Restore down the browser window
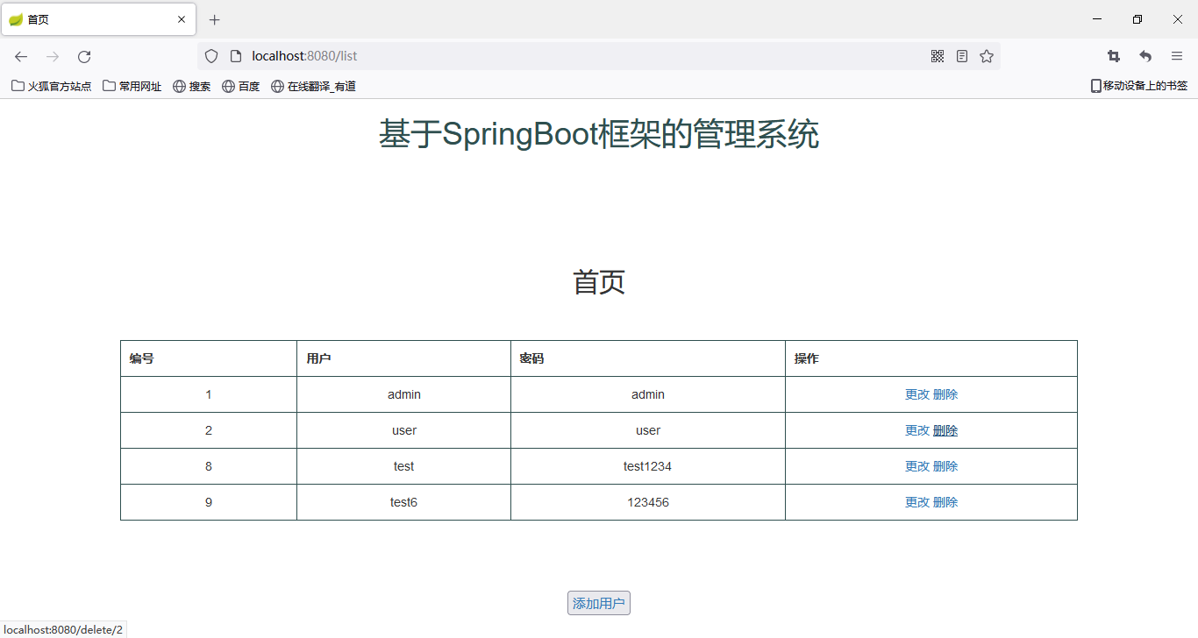The height and width of the screenshot is (638, 1198). point(1137,19)
